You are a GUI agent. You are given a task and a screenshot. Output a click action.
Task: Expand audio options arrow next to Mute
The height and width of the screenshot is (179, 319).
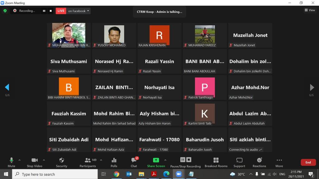19,160
